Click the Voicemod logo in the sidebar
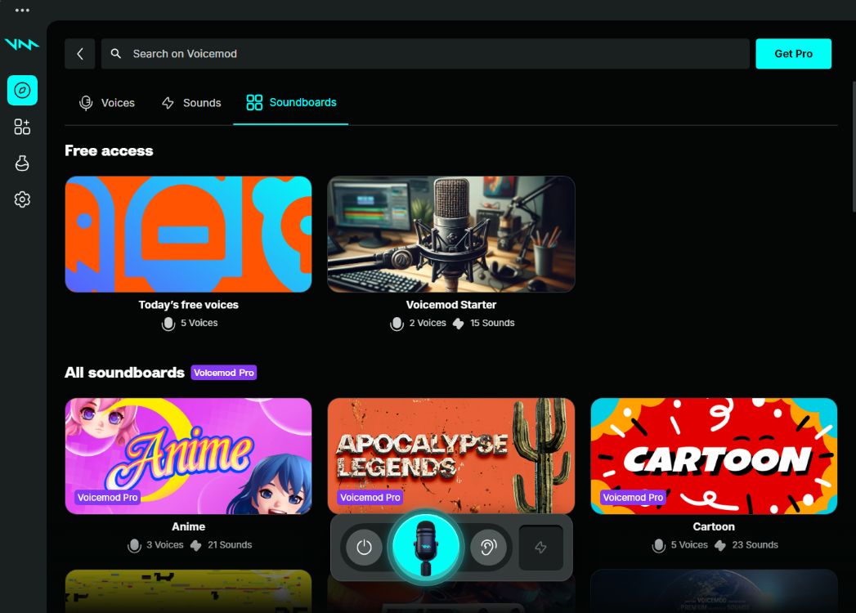Image resolution: width=856 pixels, height=613 pixels. tap(22, 45)
